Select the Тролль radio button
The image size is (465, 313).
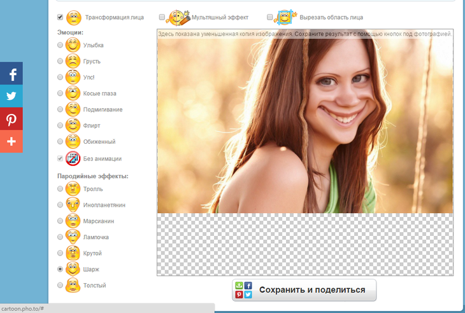coord(61,189)
